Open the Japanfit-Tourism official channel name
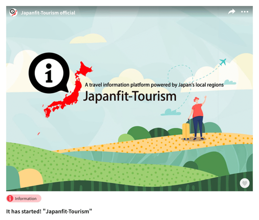Image resolution: width=259 pixels, height=220 pixels. click(x=48, y=13)
